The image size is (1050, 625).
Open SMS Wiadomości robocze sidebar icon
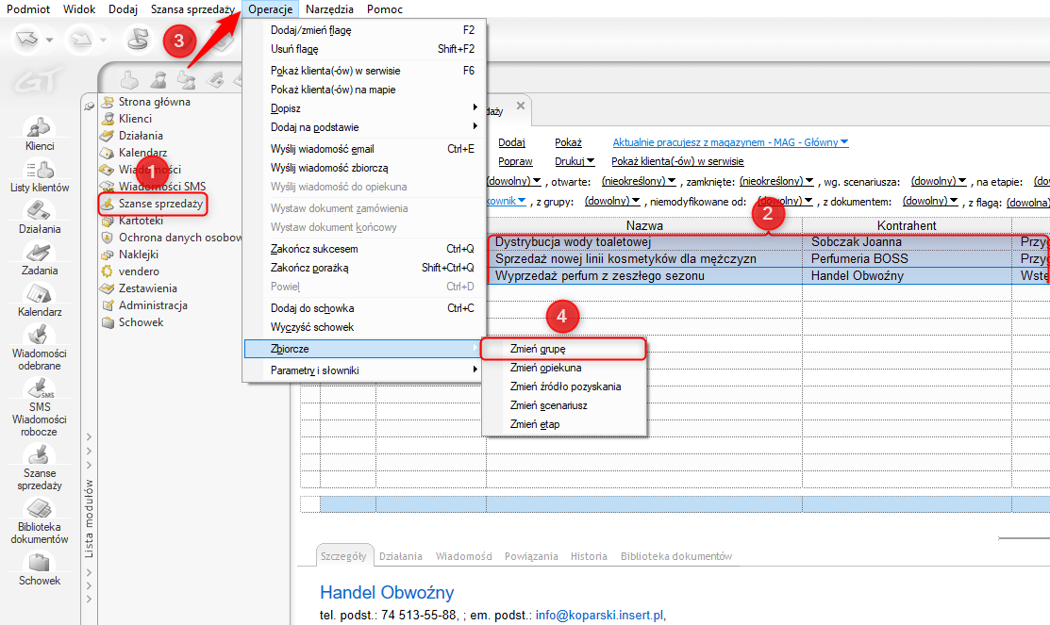40,408
